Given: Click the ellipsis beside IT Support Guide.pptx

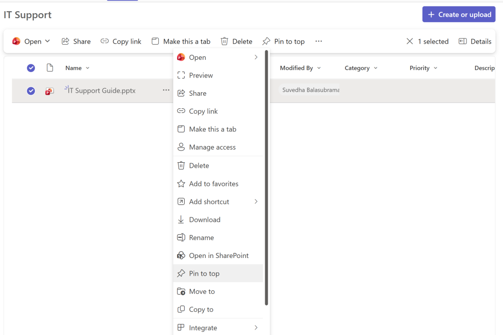Looking at the screenshot, I should coord(166,90).
